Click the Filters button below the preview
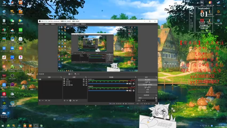Image resolution: width=227 pixels, height=128 pixels. coord(77,74)
